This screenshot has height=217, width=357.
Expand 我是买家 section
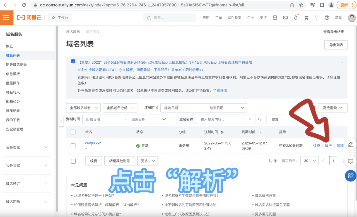(27, 166)
